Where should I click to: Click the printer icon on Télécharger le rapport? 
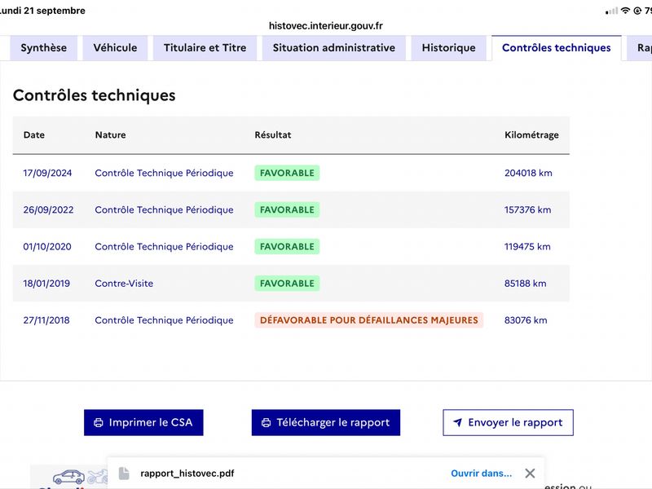coord(267,422)
